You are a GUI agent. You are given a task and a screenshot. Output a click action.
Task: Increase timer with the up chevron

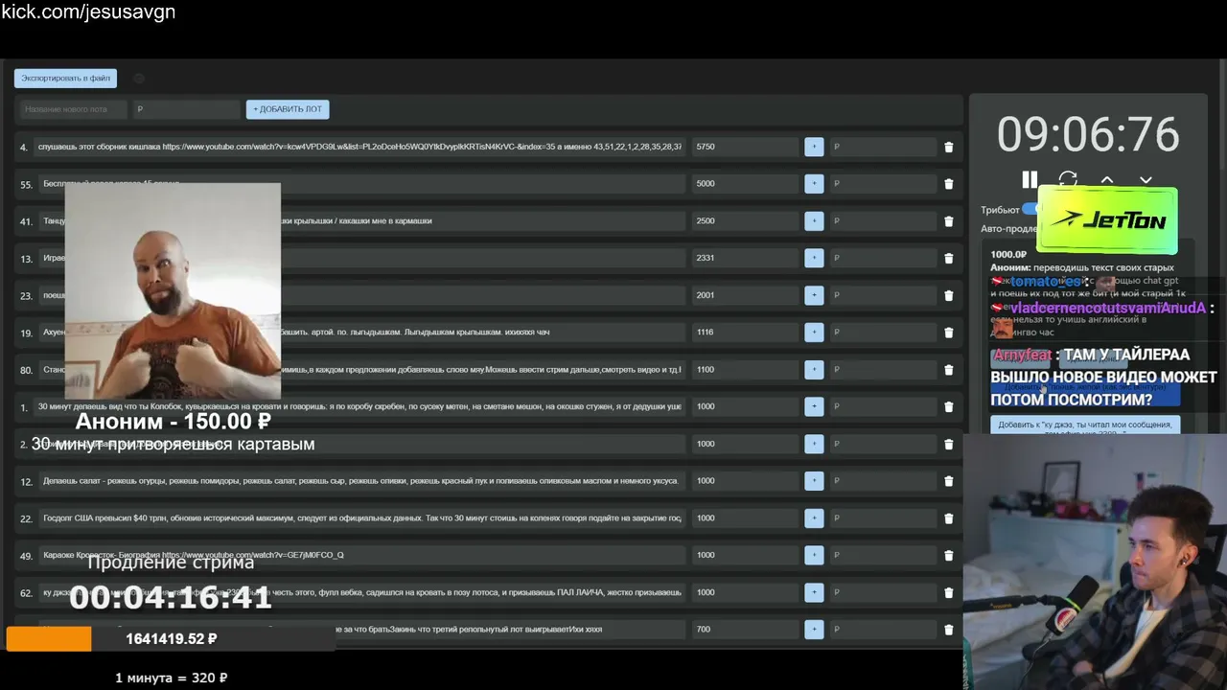click(1107, 179)
